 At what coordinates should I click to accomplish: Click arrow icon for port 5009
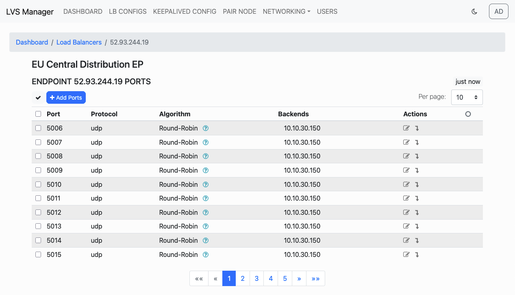click(x=417, y=171)
